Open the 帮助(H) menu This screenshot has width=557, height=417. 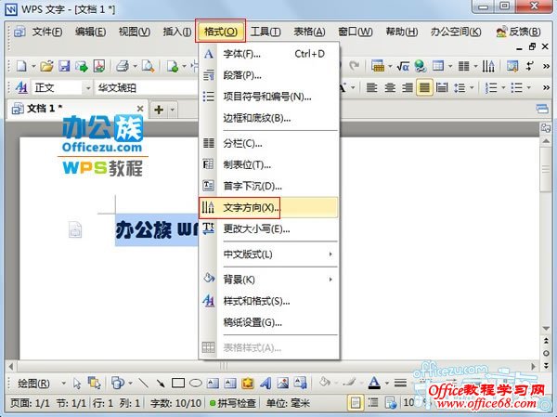(401, 32)
